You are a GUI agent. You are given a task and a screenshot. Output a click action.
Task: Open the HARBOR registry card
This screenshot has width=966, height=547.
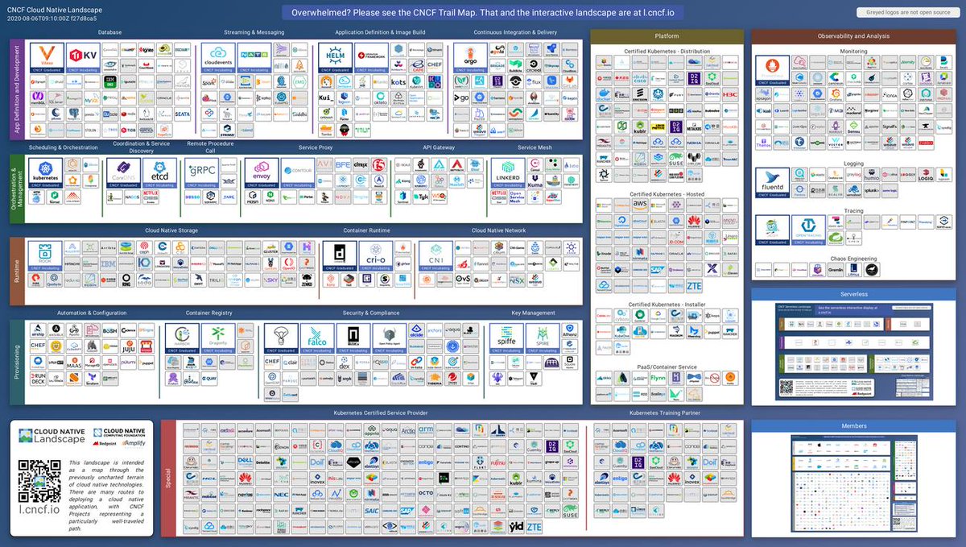tap(182, 339)
